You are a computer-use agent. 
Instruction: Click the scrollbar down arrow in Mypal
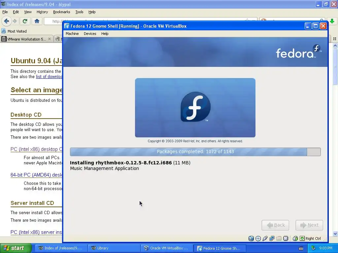click(x=335, y=234)
